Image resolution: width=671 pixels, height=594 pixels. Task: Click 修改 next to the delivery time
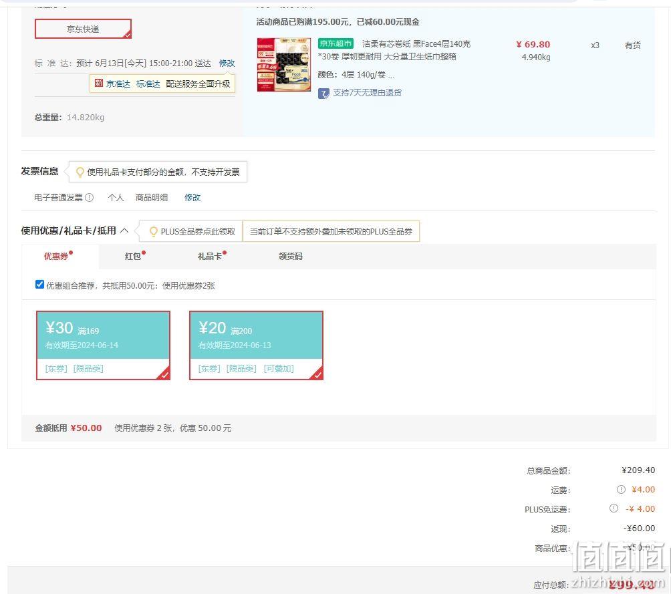tap(227, 63)
